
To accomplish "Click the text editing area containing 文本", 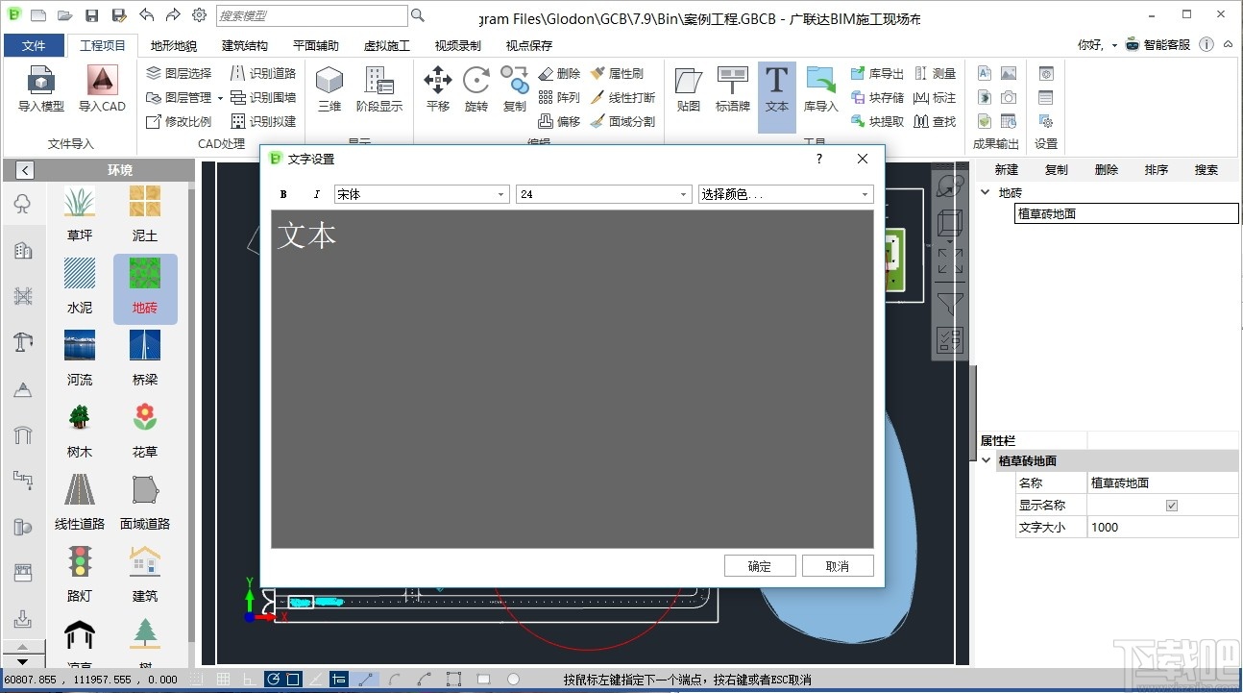I will tap(573, 379).
